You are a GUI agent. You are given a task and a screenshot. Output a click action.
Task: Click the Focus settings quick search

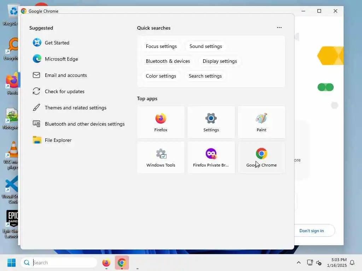[161, 46]
